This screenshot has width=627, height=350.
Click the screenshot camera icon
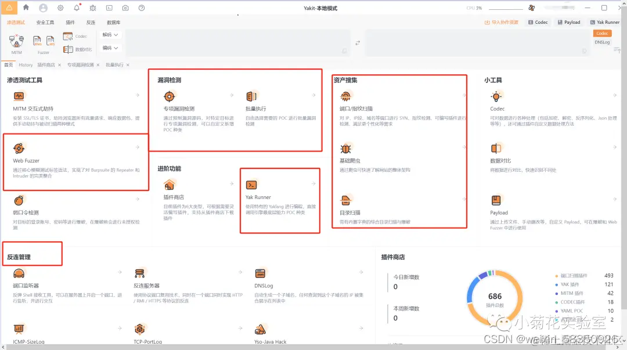tap(125, 8)
